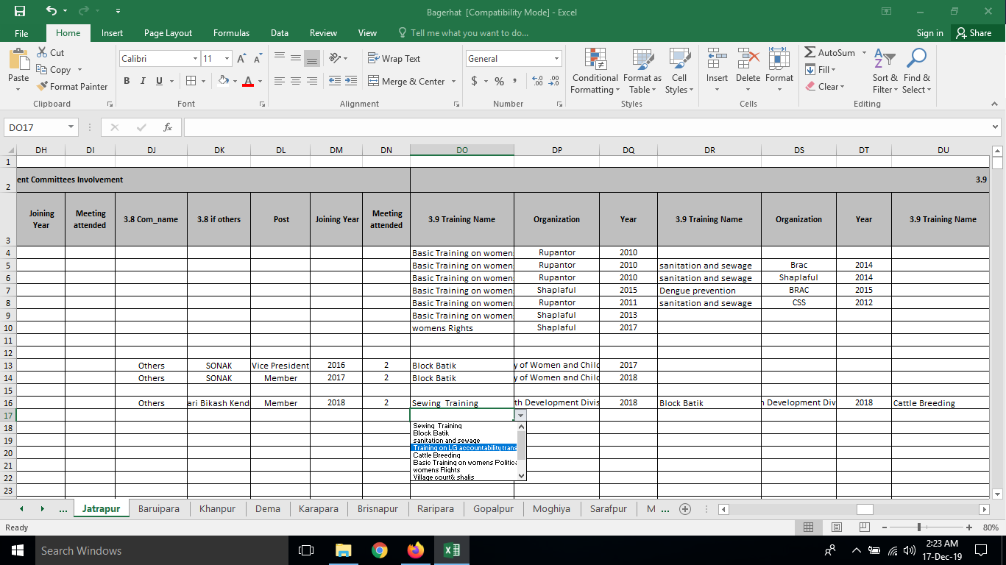
Task: Click the Format Painter brush icon
Action: tap(43, 87)
